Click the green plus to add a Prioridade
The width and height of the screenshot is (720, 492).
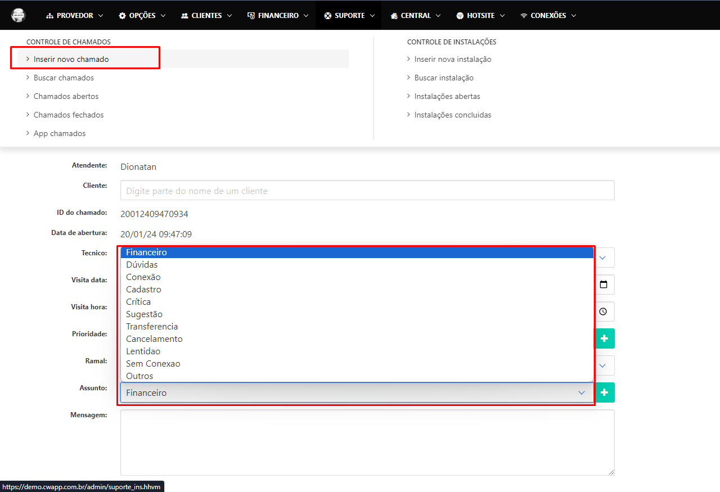[604, 338]
